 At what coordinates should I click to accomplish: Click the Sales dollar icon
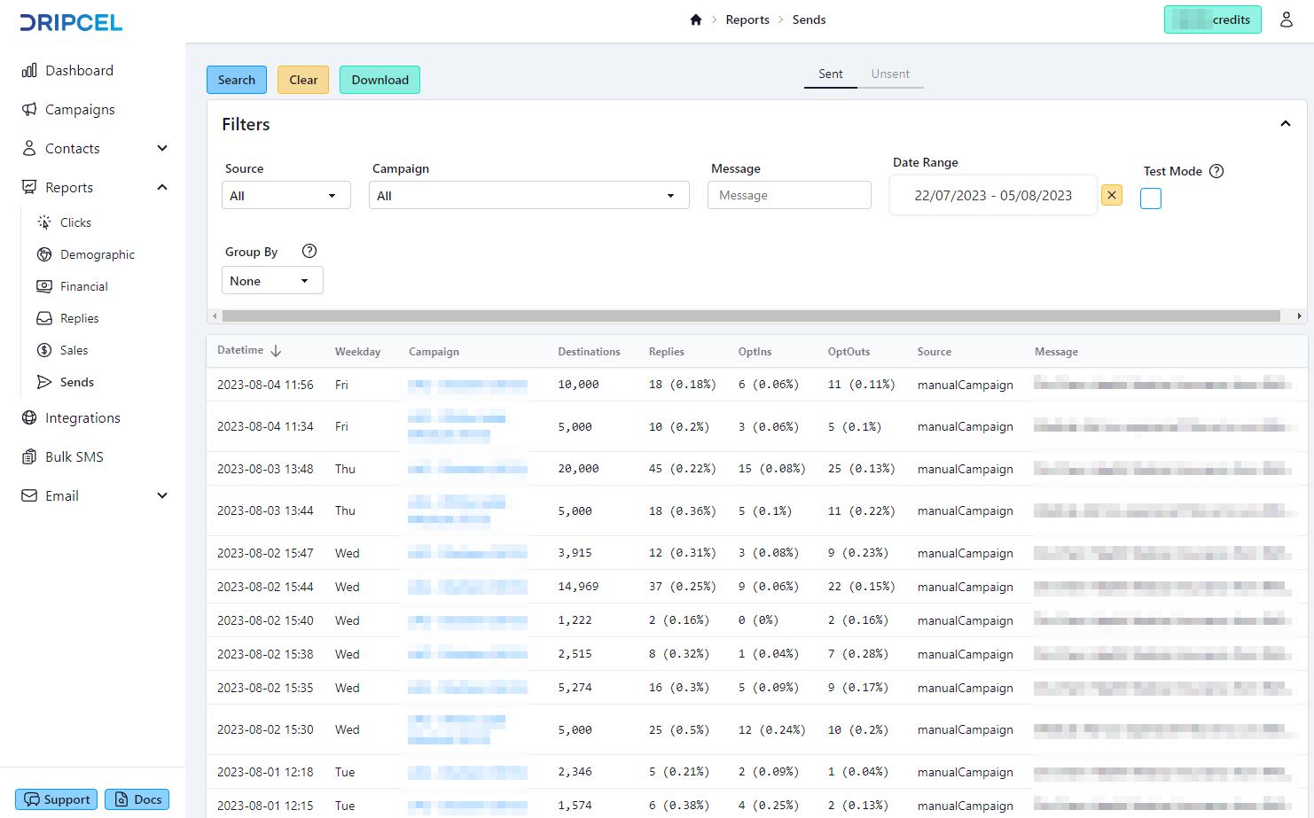[44, 350]
